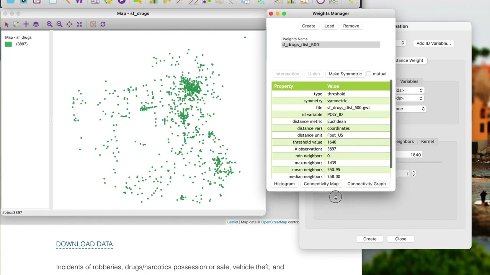Click the Euclidean value cell
This screenshot has width=490, height=275.
click(x=358, y=121)
